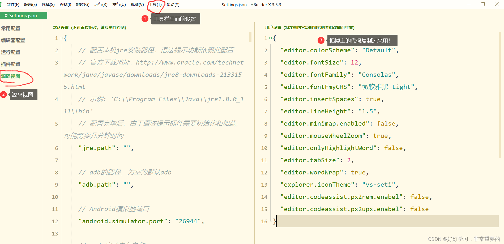Screen dimensions: 504x244
Task: Click the "editor.wordWrap" key
Action: 312,173
